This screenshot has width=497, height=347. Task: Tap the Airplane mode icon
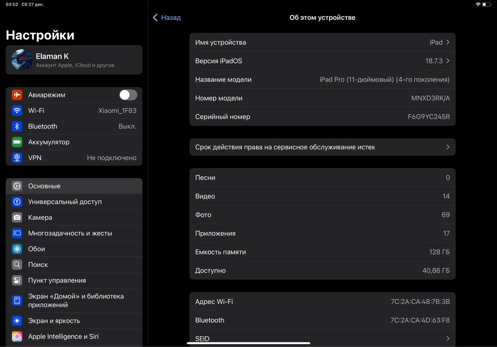(x=17, y=95)
